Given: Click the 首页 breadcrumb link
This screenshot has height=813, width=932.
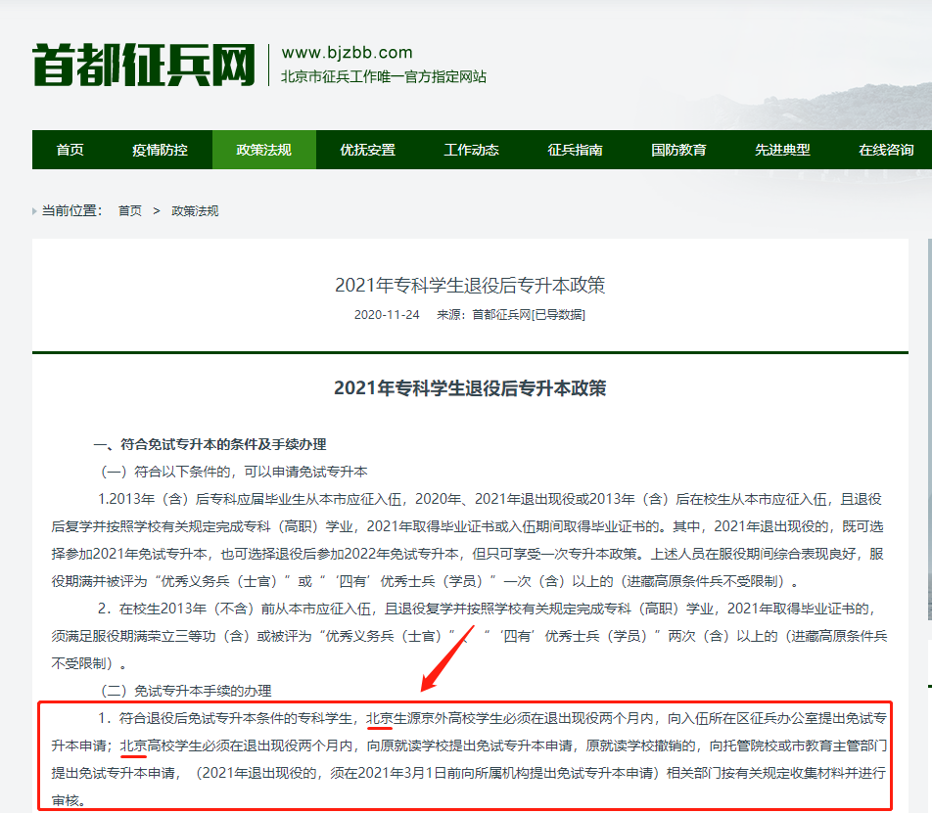Looking at the screenshot, I should (x=129, y=210).
